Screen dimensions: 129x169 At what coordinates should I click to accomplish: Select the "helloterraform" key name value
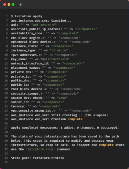point(55,59)
